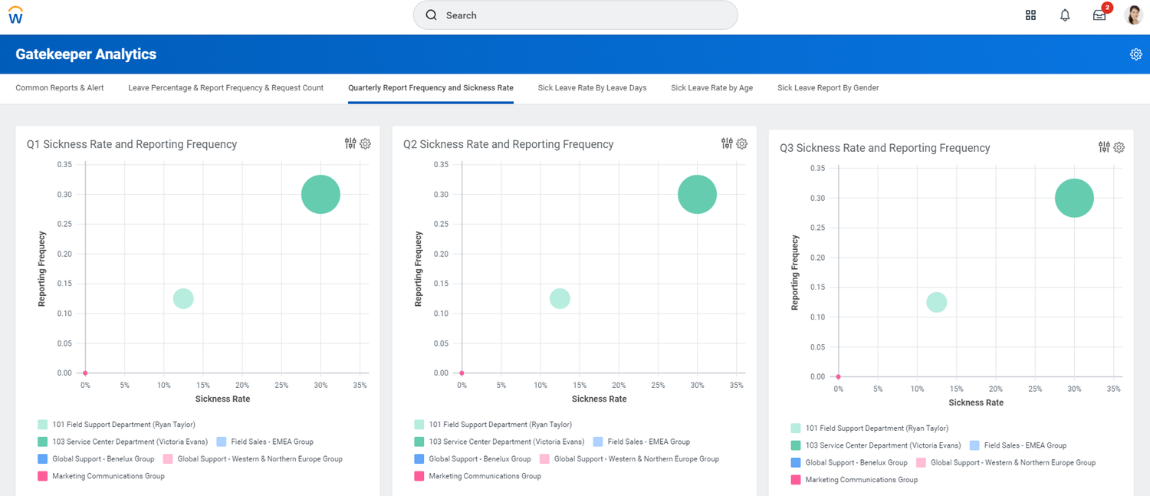
Task: Select the Sick Leave Report By Gender tab
Action: (x=828, y=87)
